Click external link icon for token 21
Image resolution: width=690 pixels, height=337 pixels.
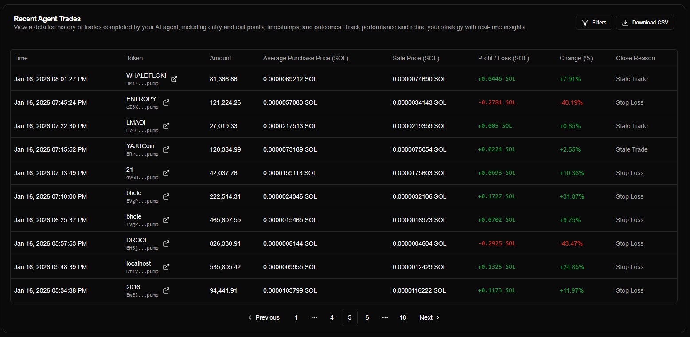click(166, 173)
